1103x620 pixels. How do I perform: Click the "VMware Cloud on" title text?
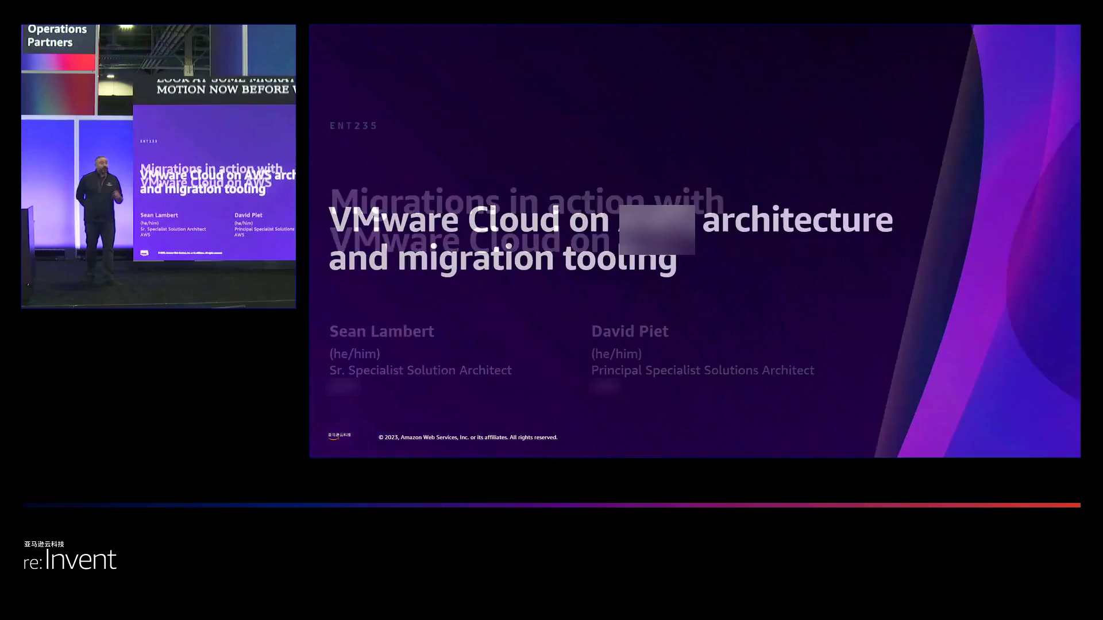click(x=469, y=220)
